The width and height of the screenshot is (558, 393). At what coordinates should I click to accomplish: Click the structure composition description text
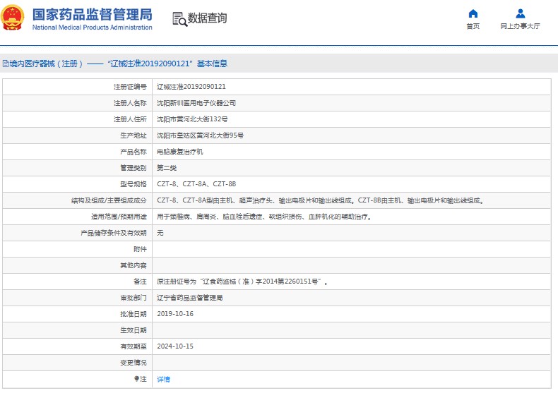point(321,200)
